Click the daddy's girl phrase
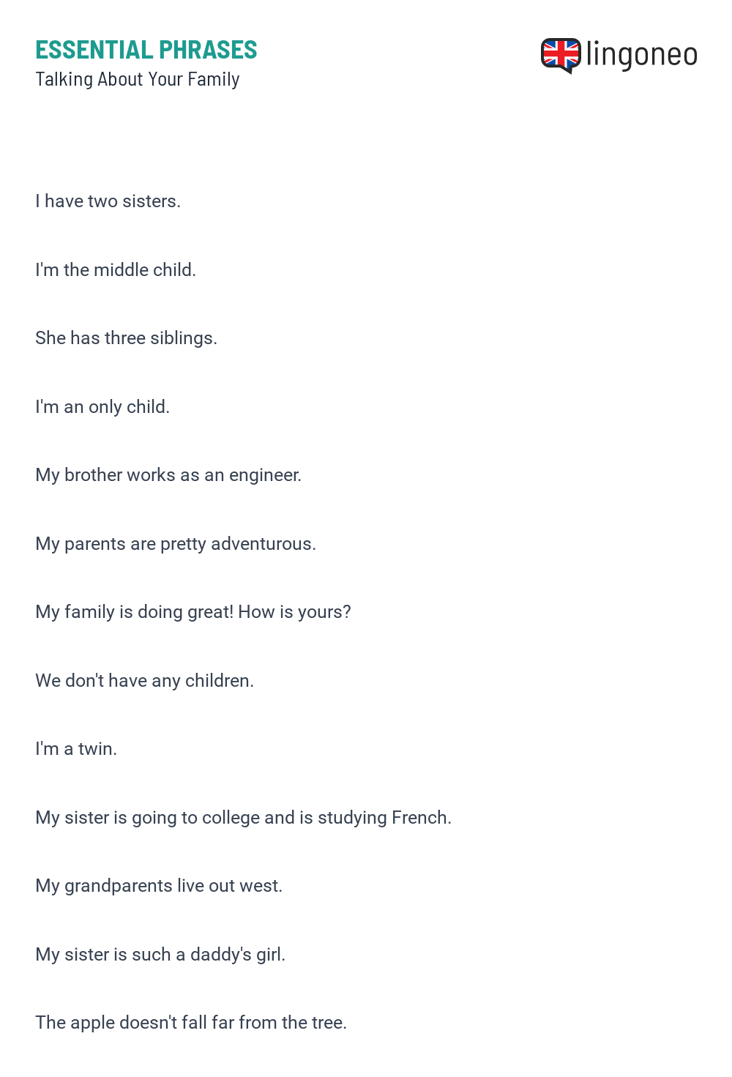The height and width of the screenshot is (1077, 732). [x=160, y=955]
